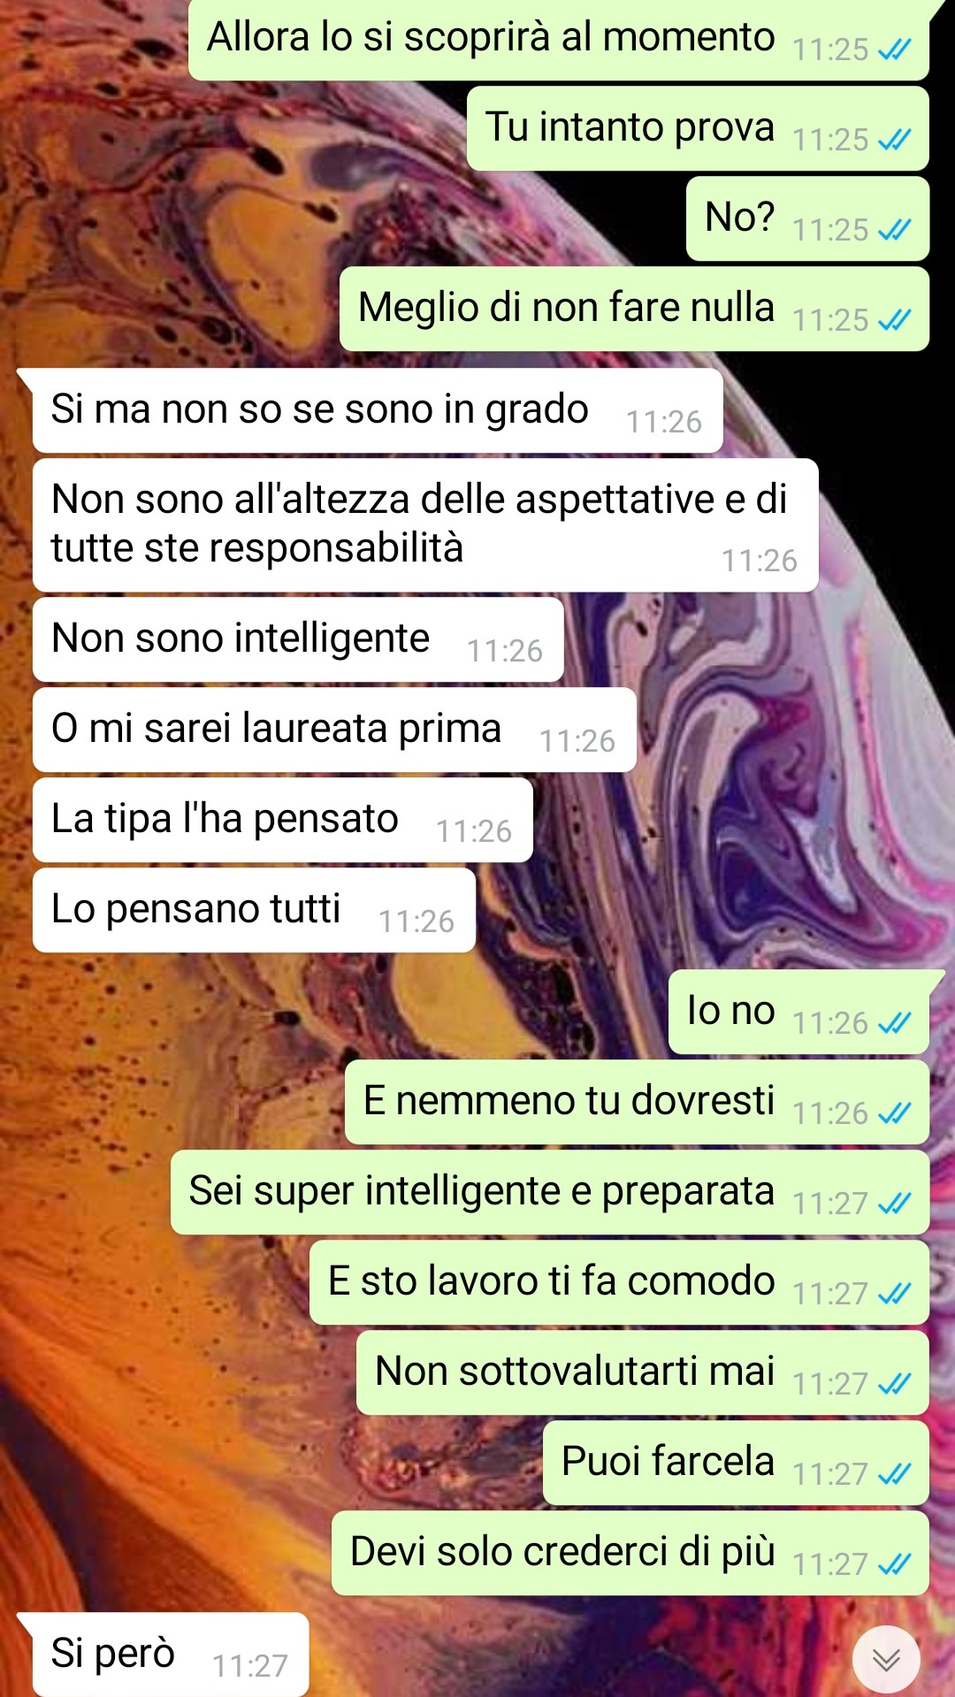Tap 'E sto lavoro ti fa comodo' bubble
This screenshot has width=955, height=1697.
619,1282
